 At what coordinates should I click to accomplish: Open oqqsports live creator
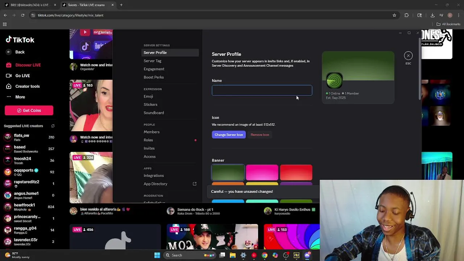[x=29, y=172]
